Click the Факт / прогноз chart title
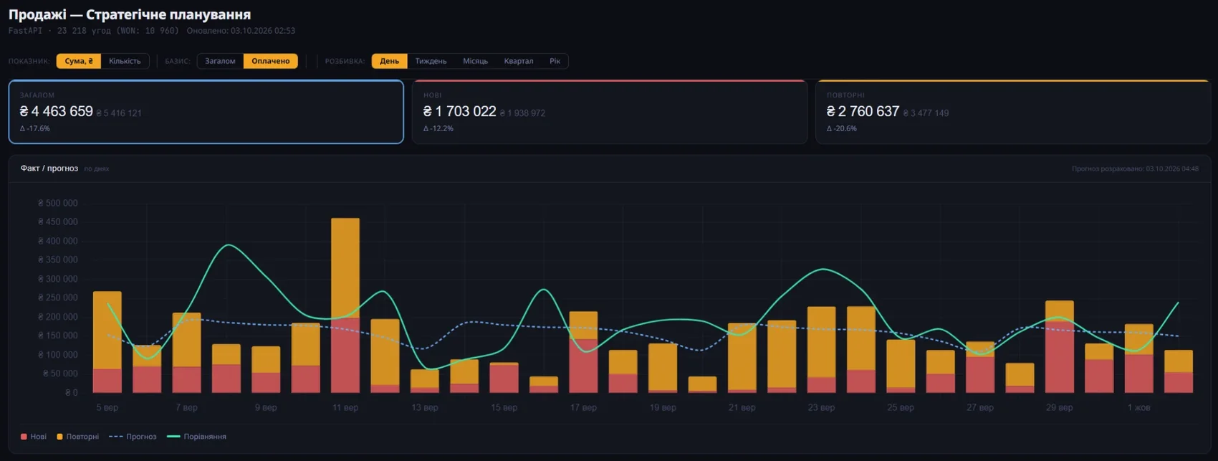Viewport: 1218px width, 461px height. point(49,168)
